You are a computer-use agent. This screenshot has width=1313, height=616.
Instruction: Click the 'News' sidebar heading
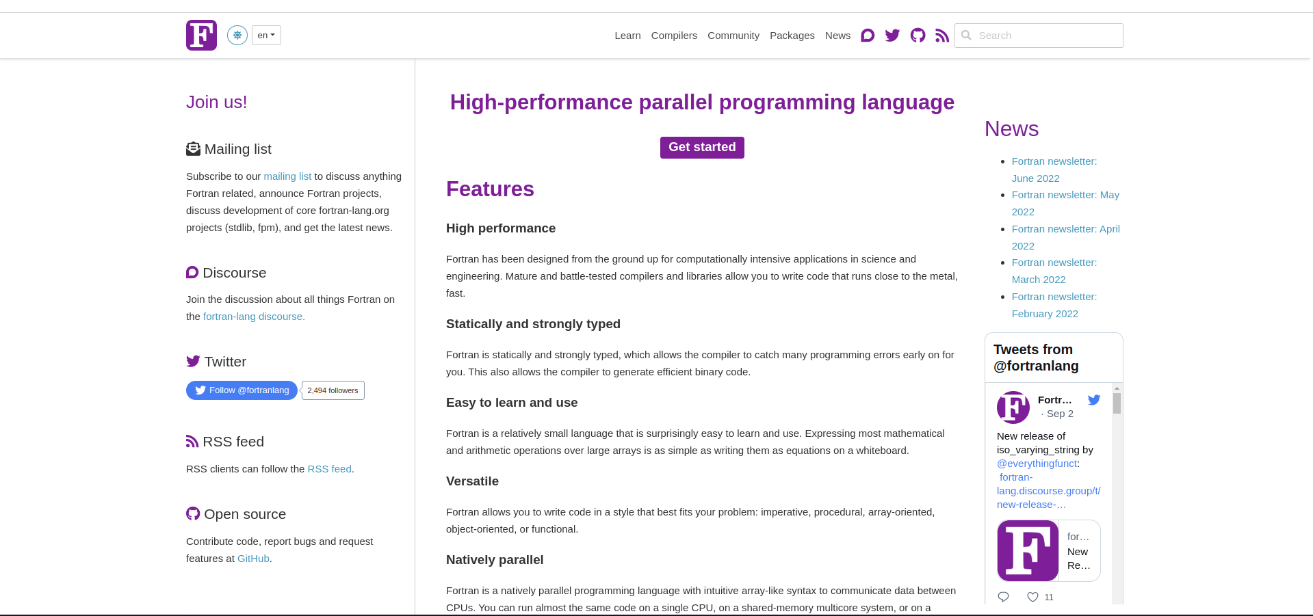(1011, 129)
